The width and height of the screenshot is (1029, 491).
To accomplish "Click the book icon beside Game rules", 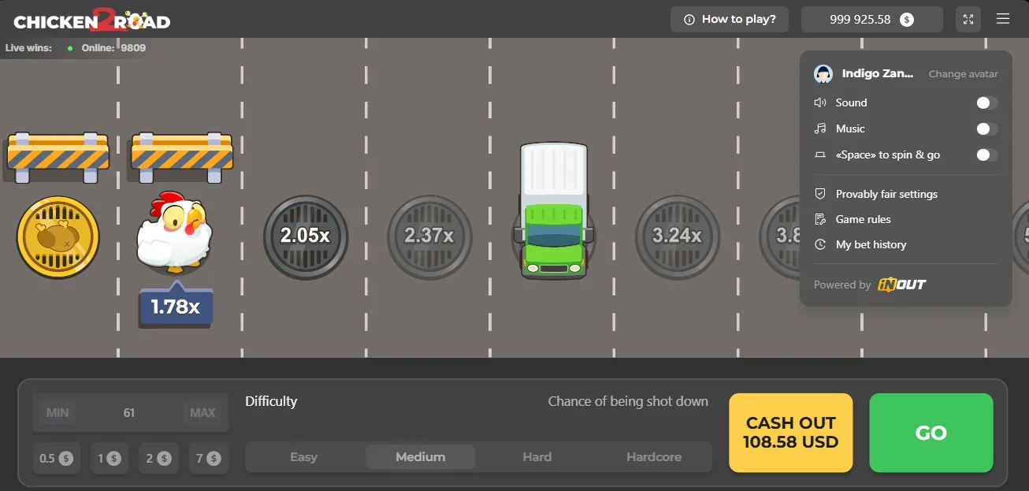I will [x=820, y=219].
